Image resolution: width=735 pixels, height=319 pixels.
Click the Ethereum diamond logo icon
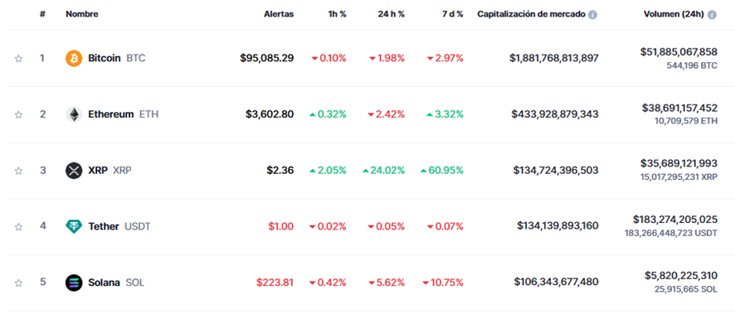74,114
